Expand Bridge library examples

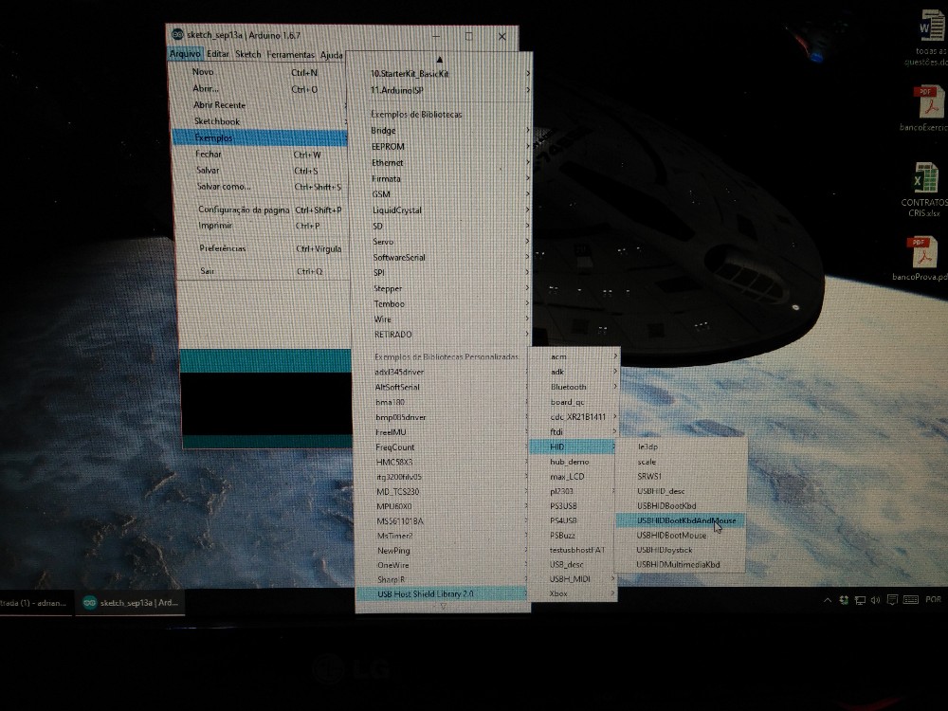tap(440, 131)
